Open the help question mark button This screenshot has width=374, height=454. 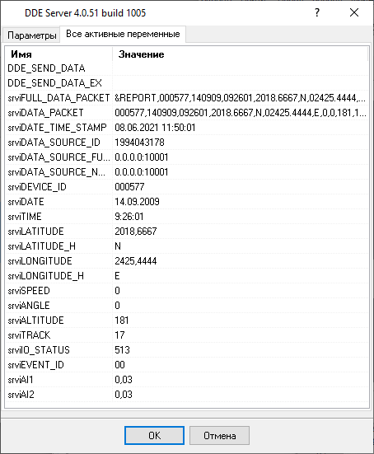317,12
